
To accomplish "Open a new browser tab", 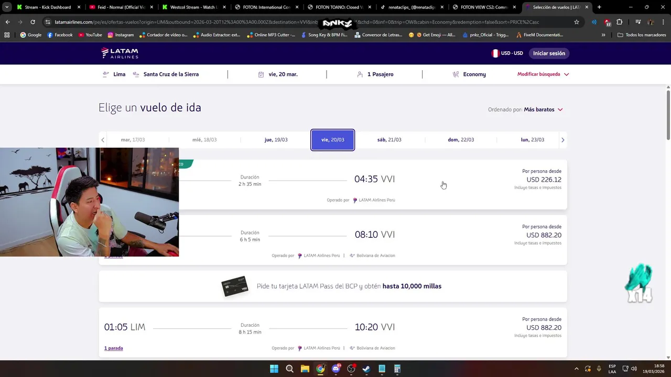I will coord(599,7).
